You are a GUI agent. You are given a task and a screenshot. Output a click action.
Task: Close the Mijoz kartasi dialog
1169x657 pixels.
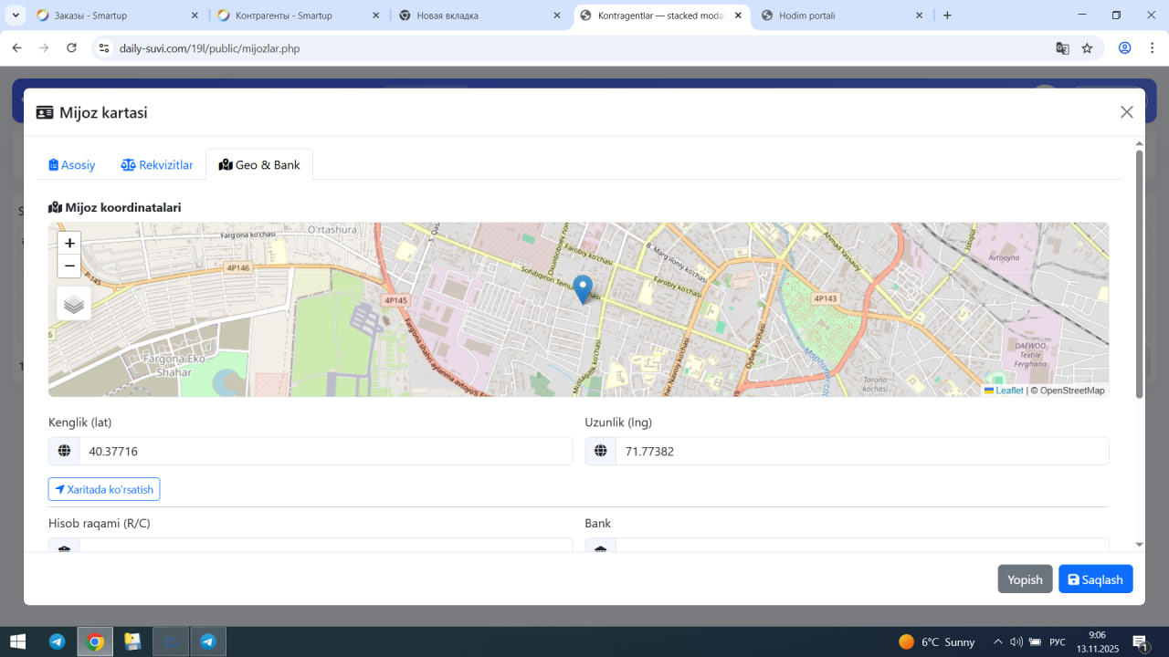click(1126, 112)
